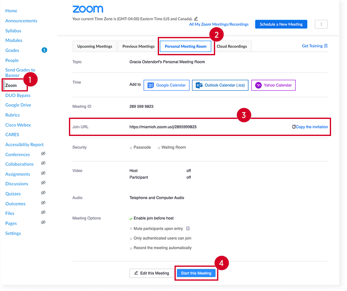Toggle visibility icon for Assignments
The height and width of the screenshot is (291, 347).
click(x=43, y=173)
